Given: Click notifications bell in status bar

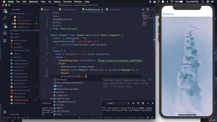Looking at the screenshot, I should (x=152, y=118).
